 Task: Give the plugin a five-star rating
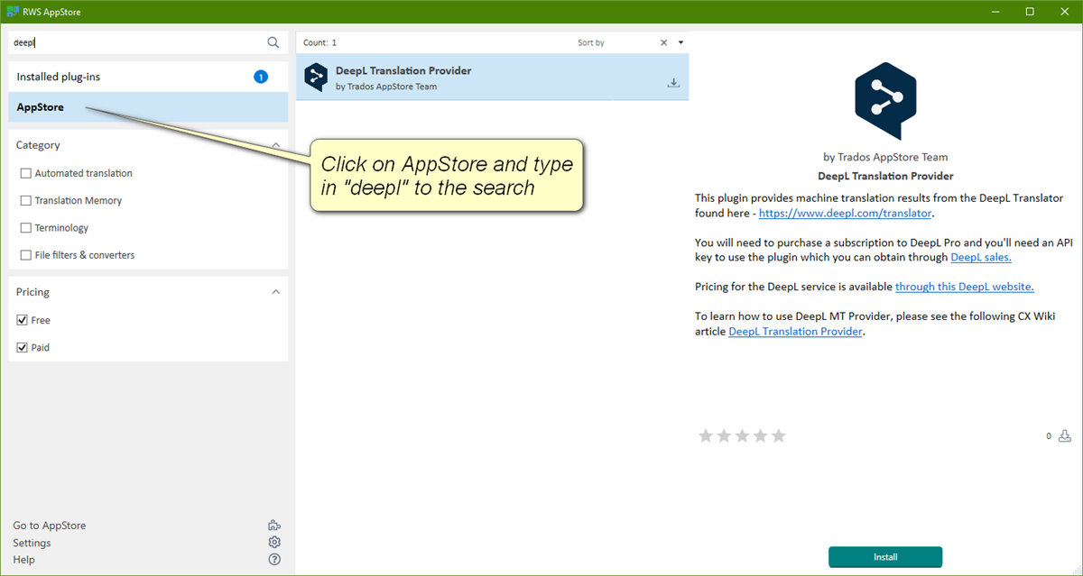778,435
